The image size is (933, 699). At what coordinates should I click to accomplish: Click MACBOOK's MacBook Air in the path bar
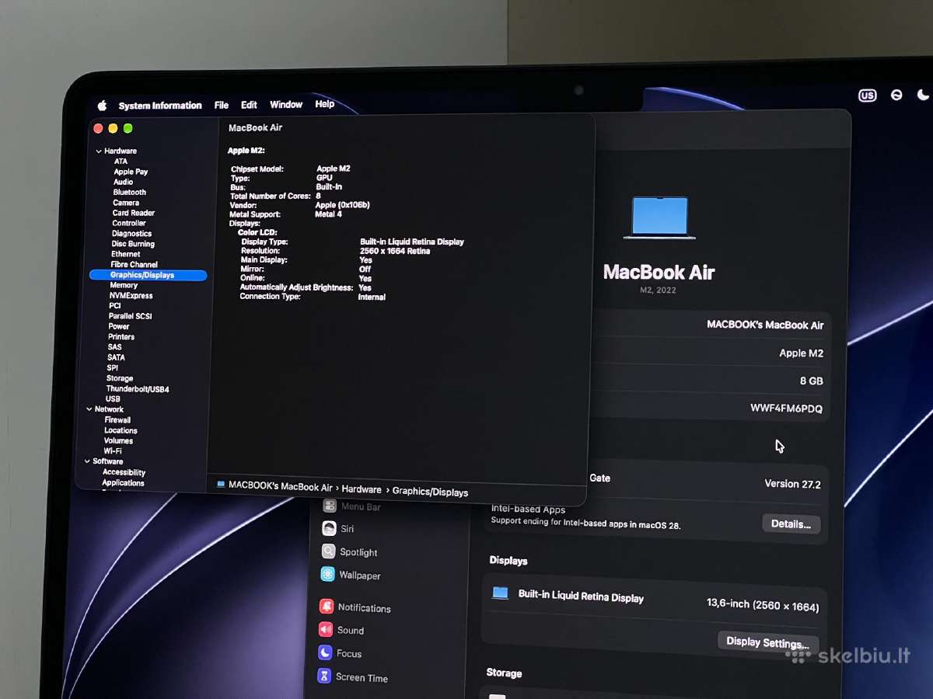tap(281, 487)
